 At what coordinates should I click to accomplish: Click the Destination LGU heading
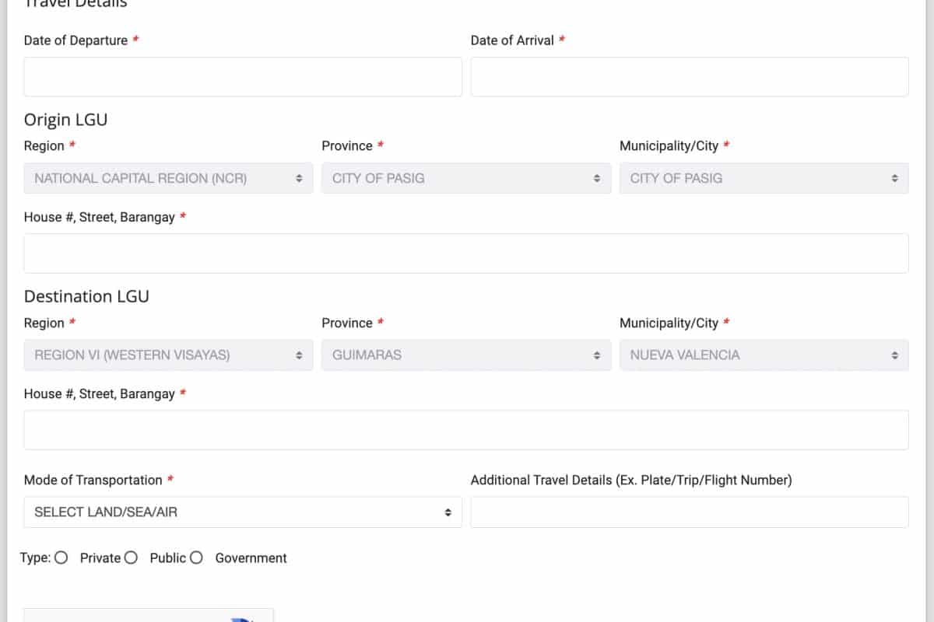86,296
